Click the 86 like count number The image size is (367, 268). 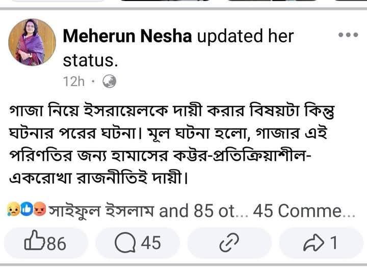(x=56, y=243)
